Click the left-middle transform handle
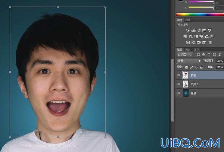This screenshot has height=152, width=224. (10, 72)
